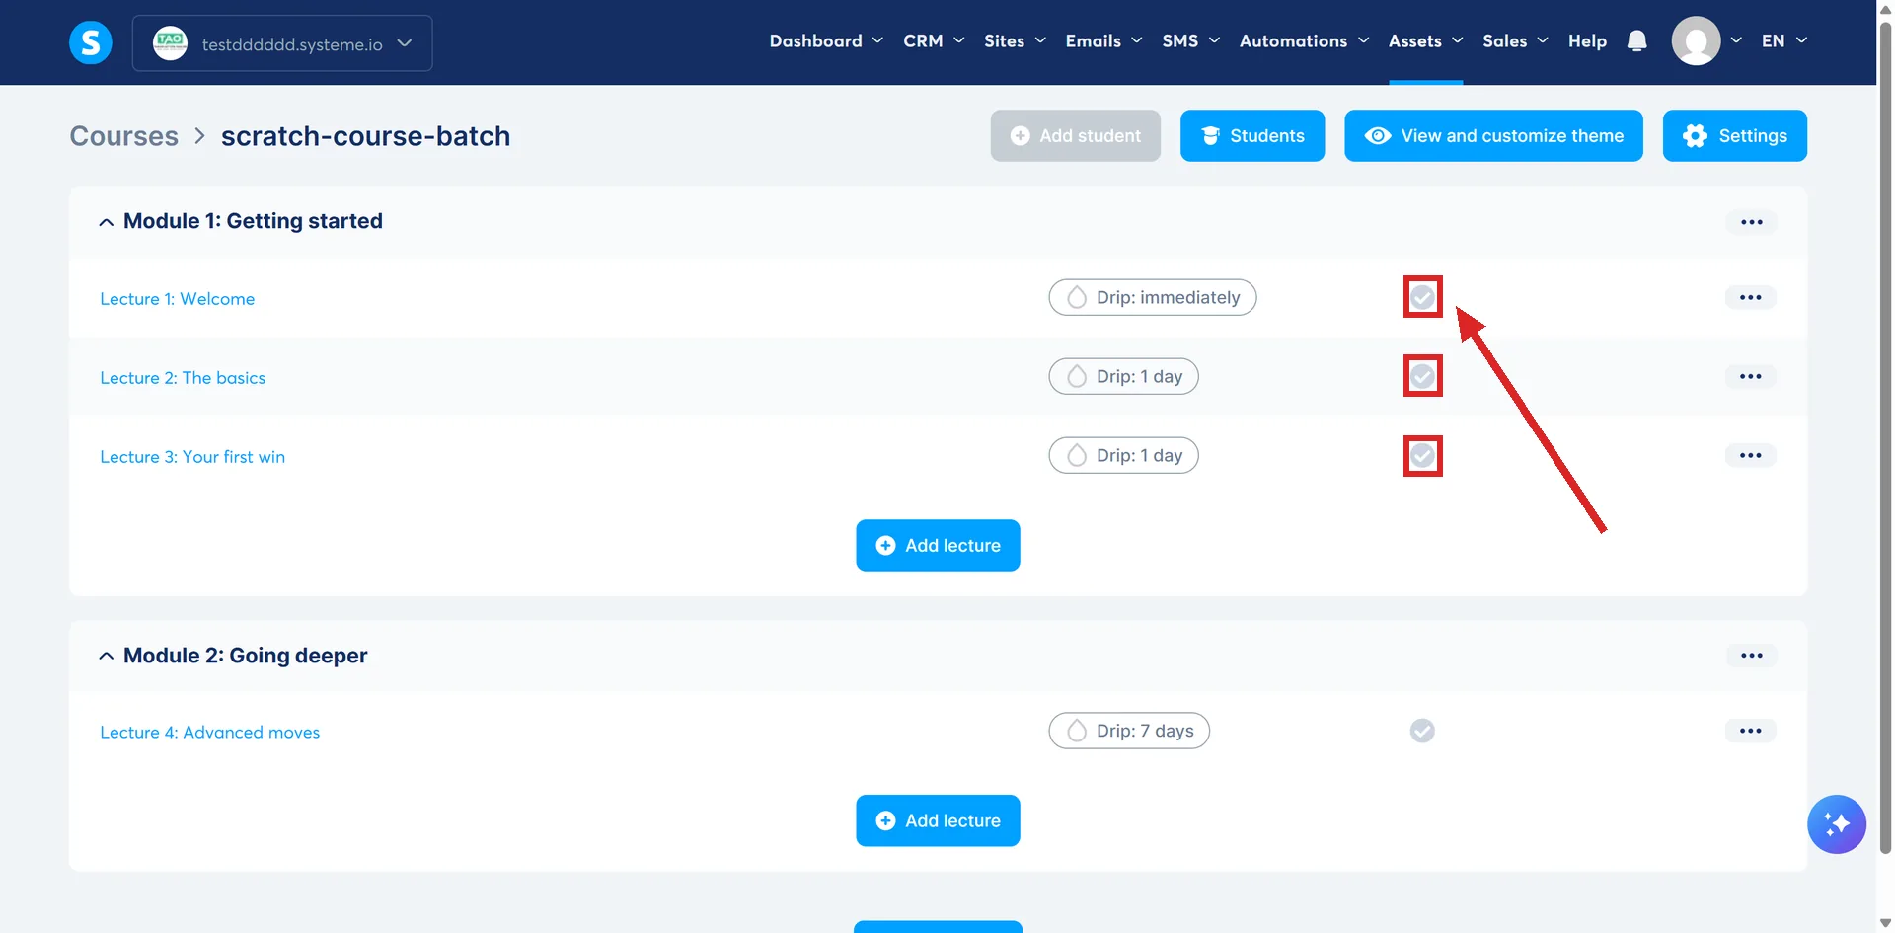Click the Drip: 7 days badge for Lecture 4
Viewport: 1895px width, 933px height.
[1129, 731]
